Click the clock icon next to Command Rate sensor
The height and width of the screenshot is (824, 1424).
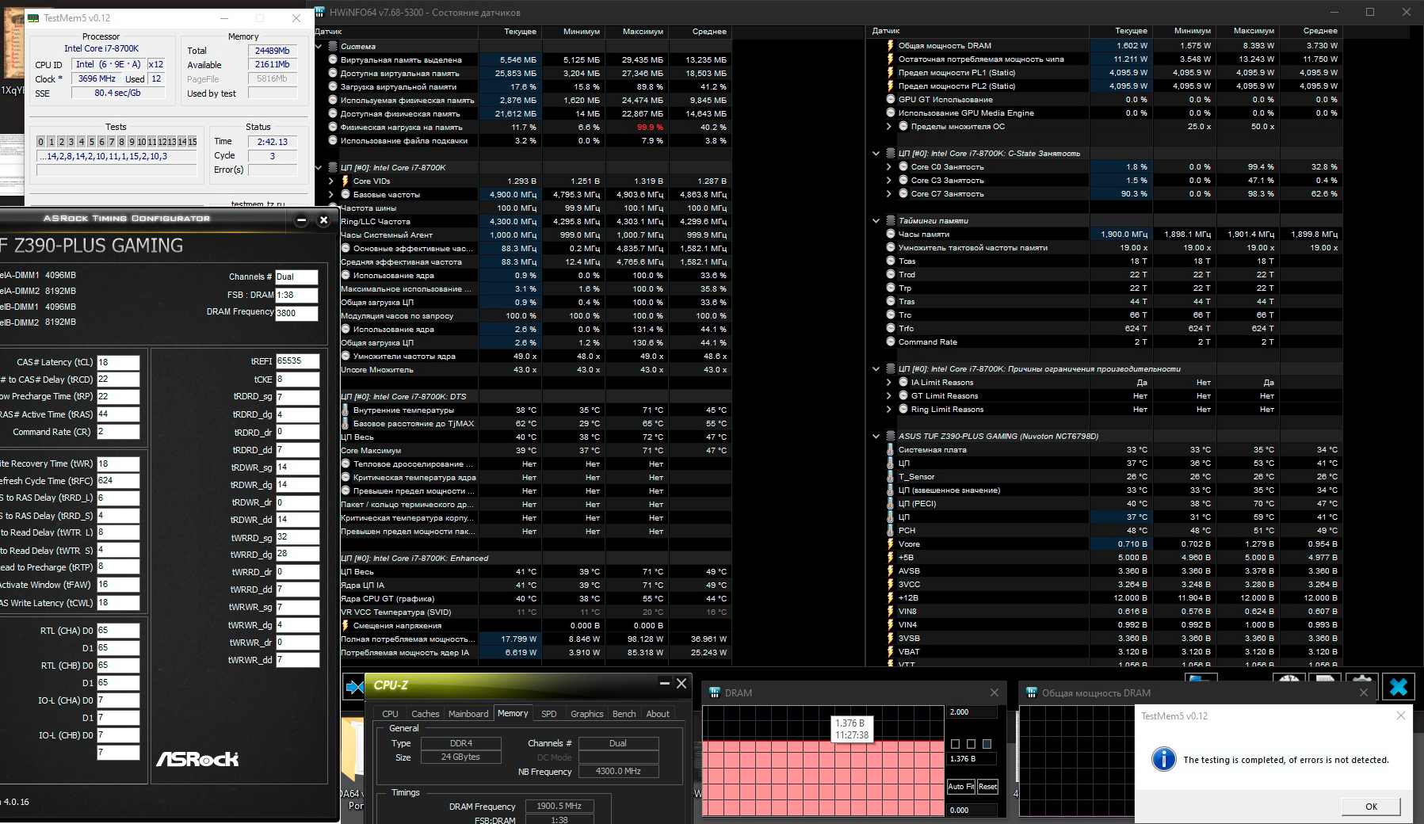pyautogui.click(x=890, y=341)
